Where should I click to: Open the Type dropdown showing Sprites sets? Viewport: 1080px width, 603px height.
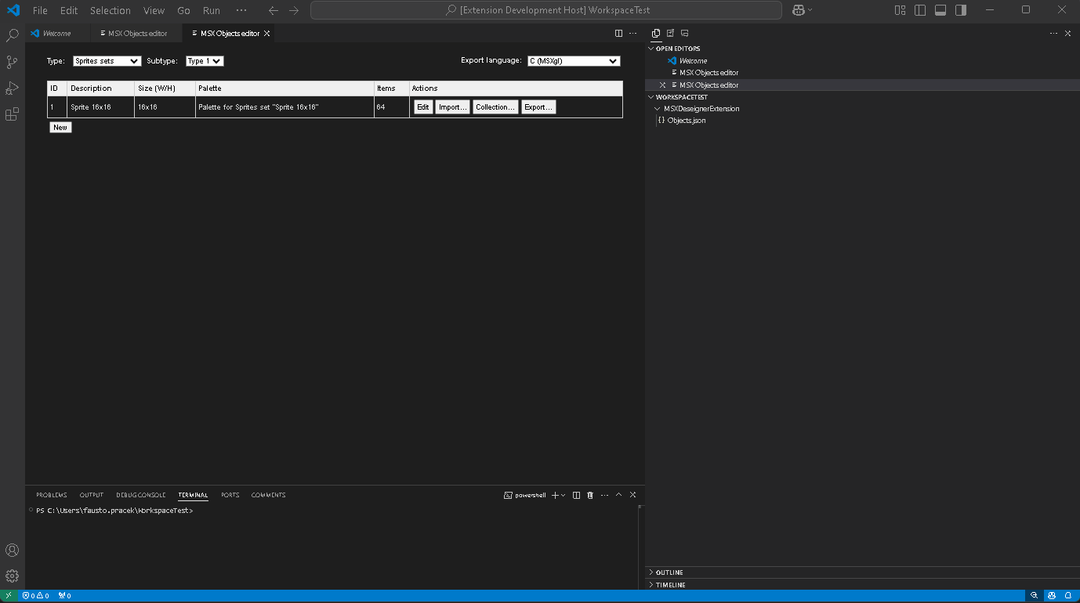(107, 61)
